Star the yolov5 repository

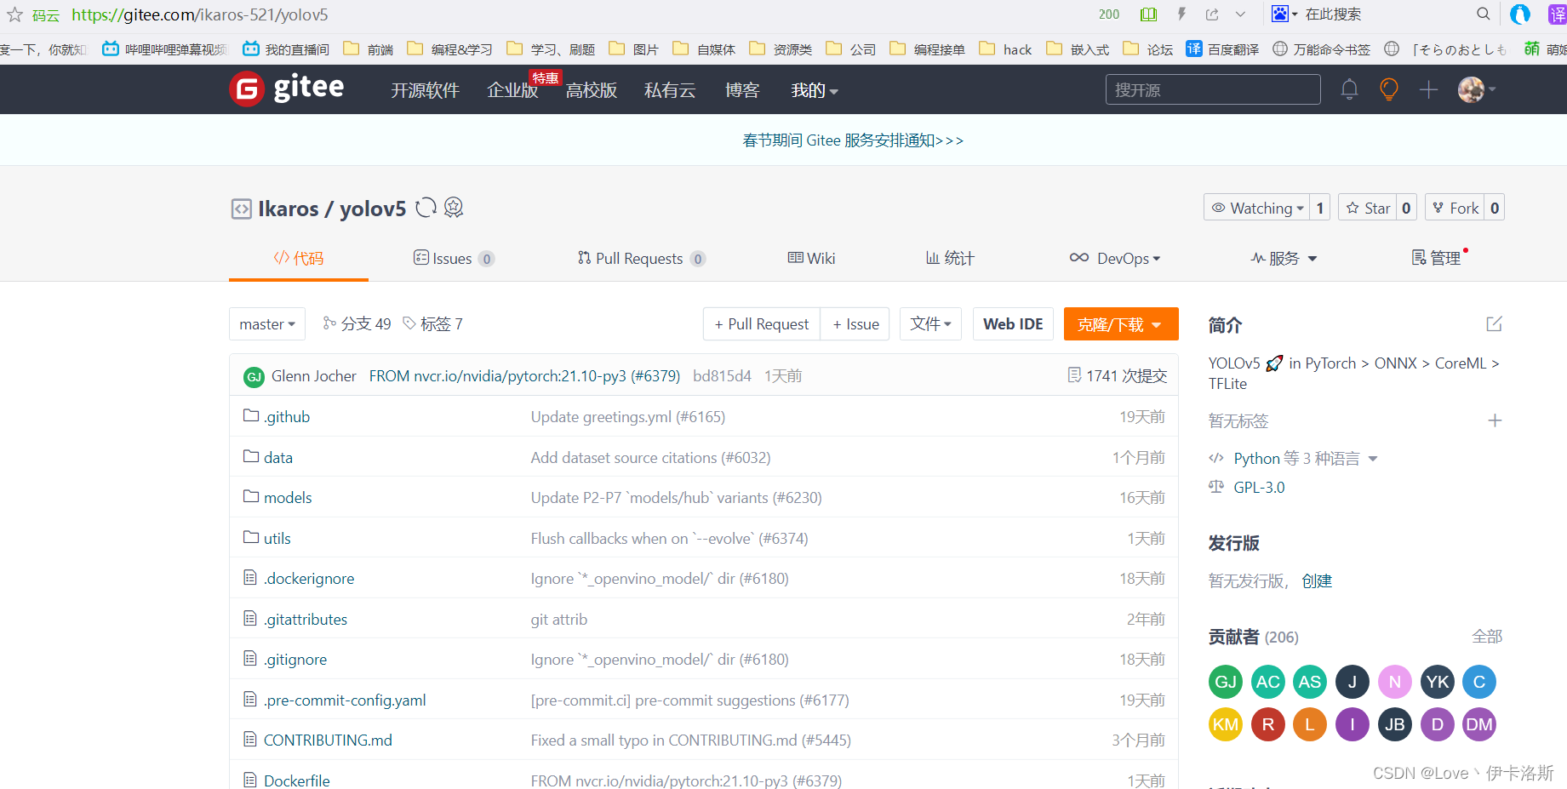[x=1368, y=208]
